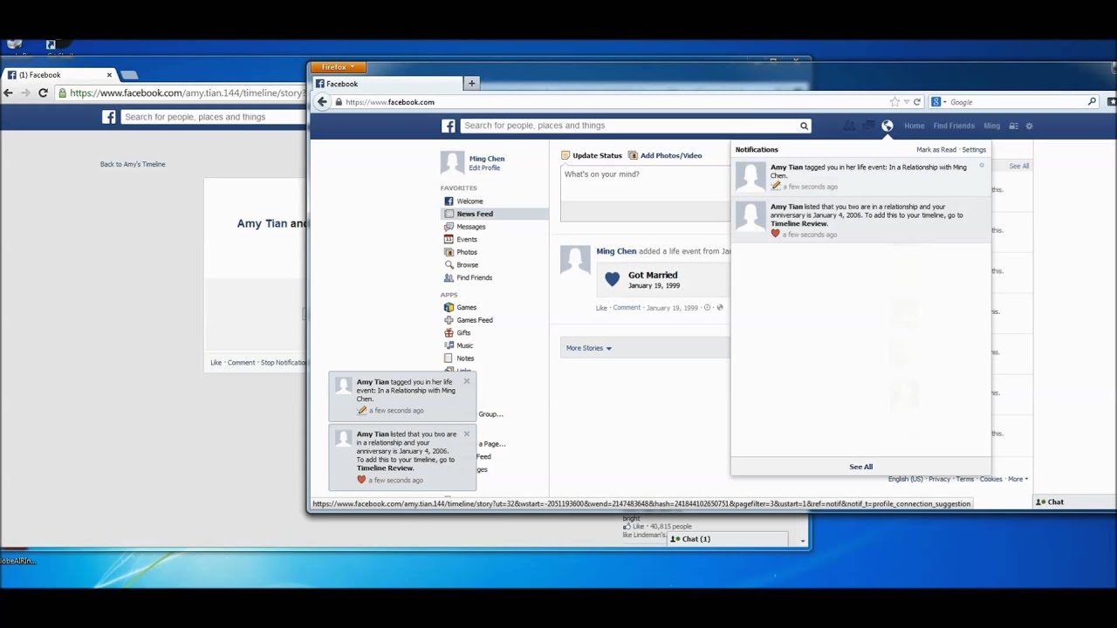The image size is (1117, 628).
Task: Toggle the Notifications globe icon
Action: click(x=887, y=126)
